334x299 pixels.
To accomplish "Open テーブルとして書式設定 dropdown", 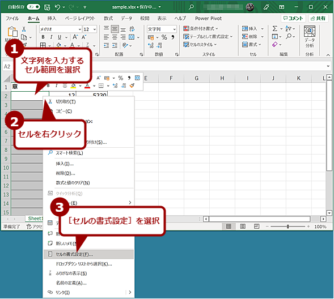I will (208, 37).
